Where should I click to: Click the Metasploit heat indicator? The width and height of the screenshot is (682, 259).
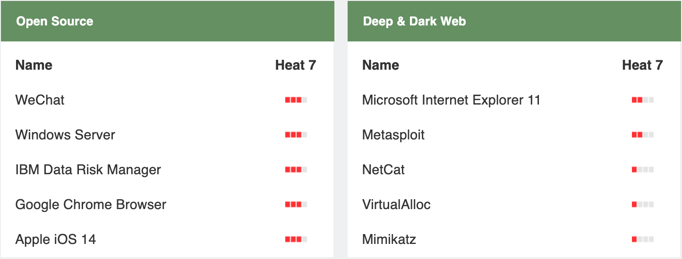643,135
